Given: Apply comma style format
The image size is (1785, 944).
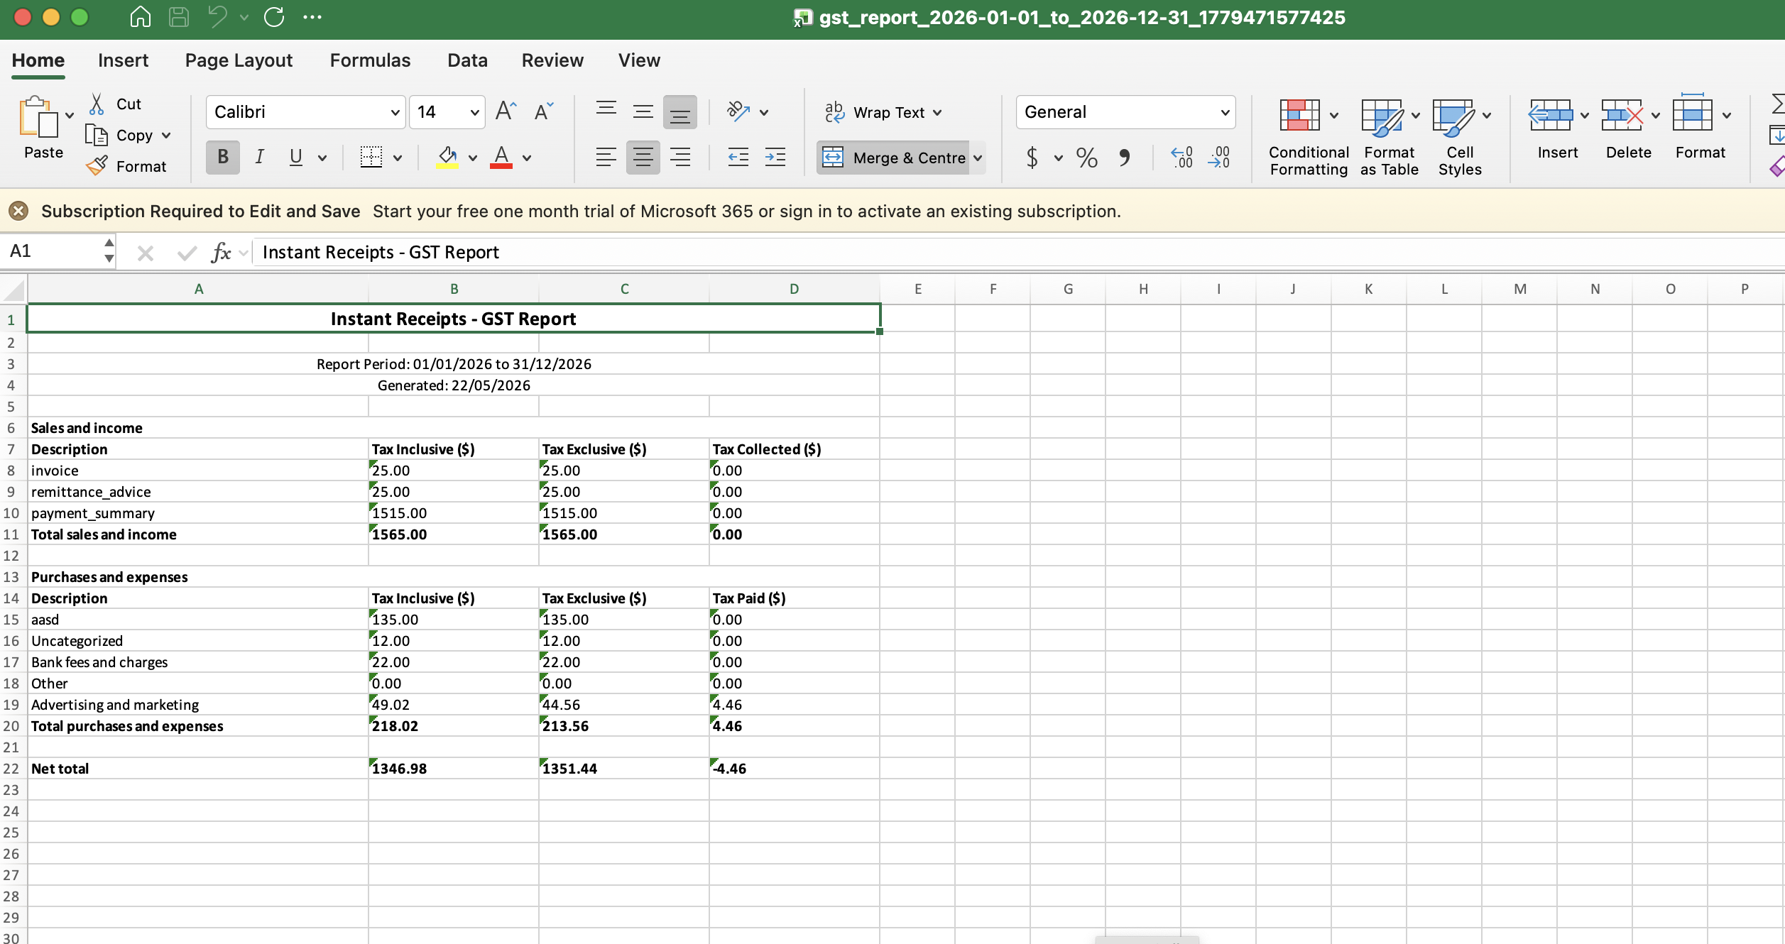Looking at the screenshot, I should pos(1124,157).
